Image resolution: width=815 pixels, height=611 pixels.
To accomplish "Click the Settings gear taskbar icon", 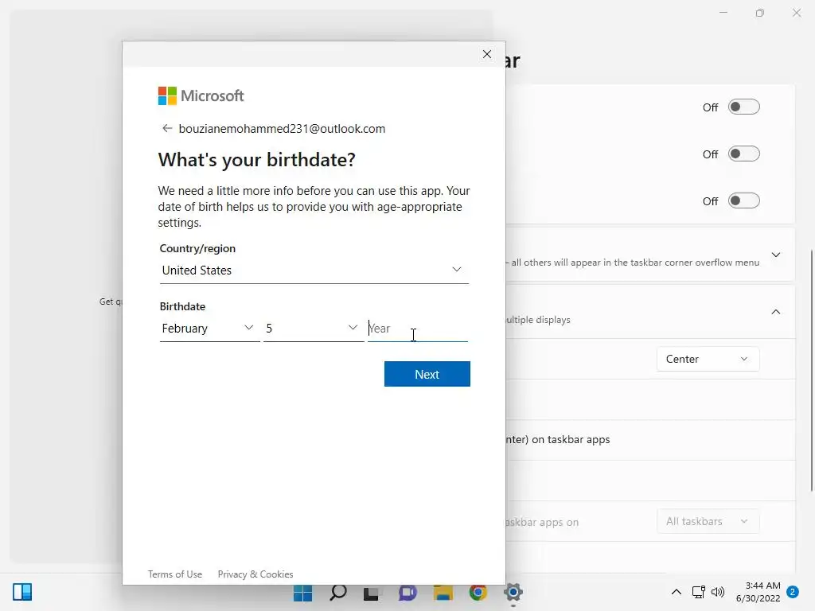I will tap(513, 592).
